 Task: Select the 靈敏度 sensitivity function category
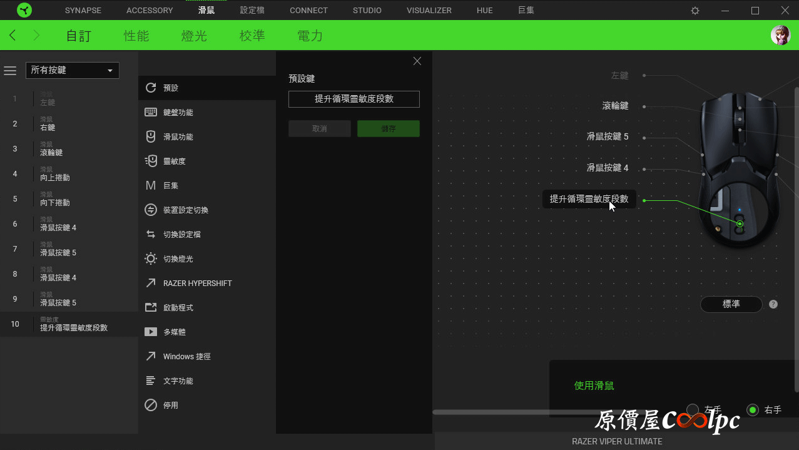tap(207, 161)
